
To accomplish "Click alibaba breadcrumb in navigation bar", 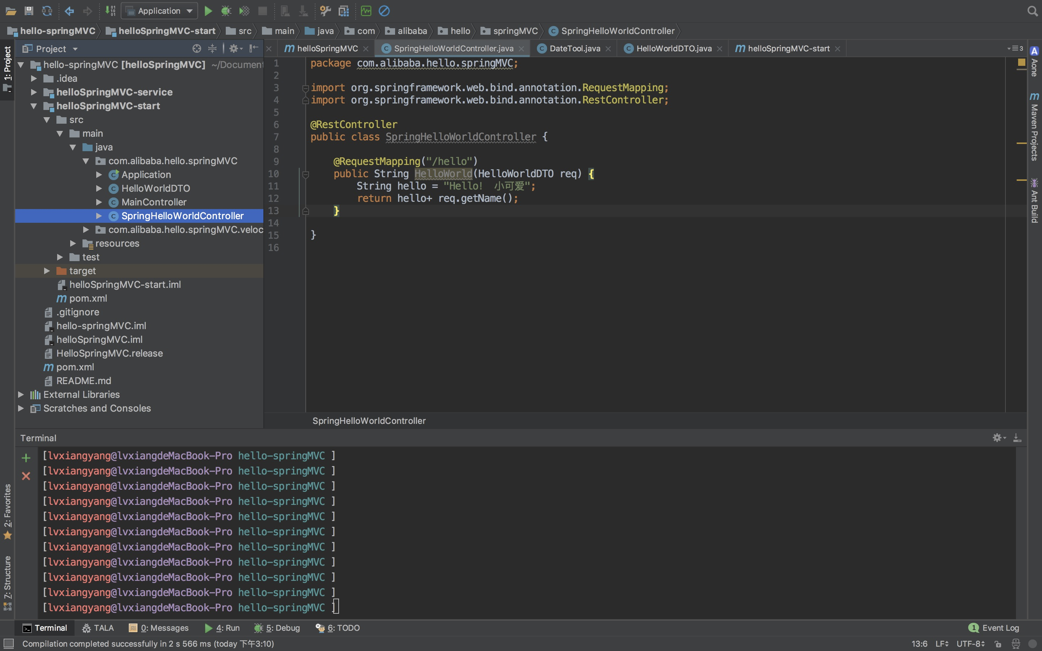I will (x=406, y=31).
